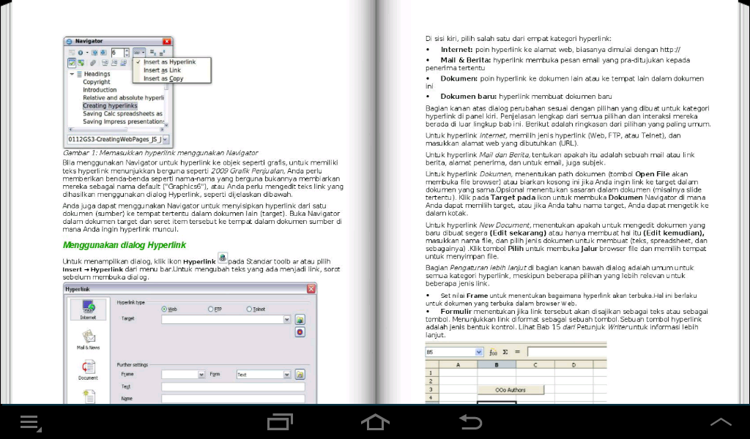Image resolution: width=750 pixels, height=439 pixels.
Task: Click the Events icon next to Form dropdown
Action: [x=300, y=375]
